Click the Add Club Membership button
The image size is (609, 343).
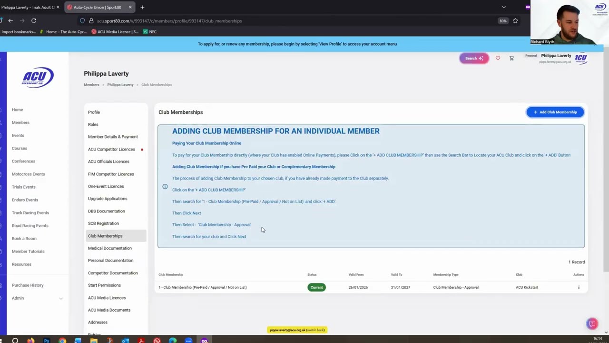click(x=555, y=112)
